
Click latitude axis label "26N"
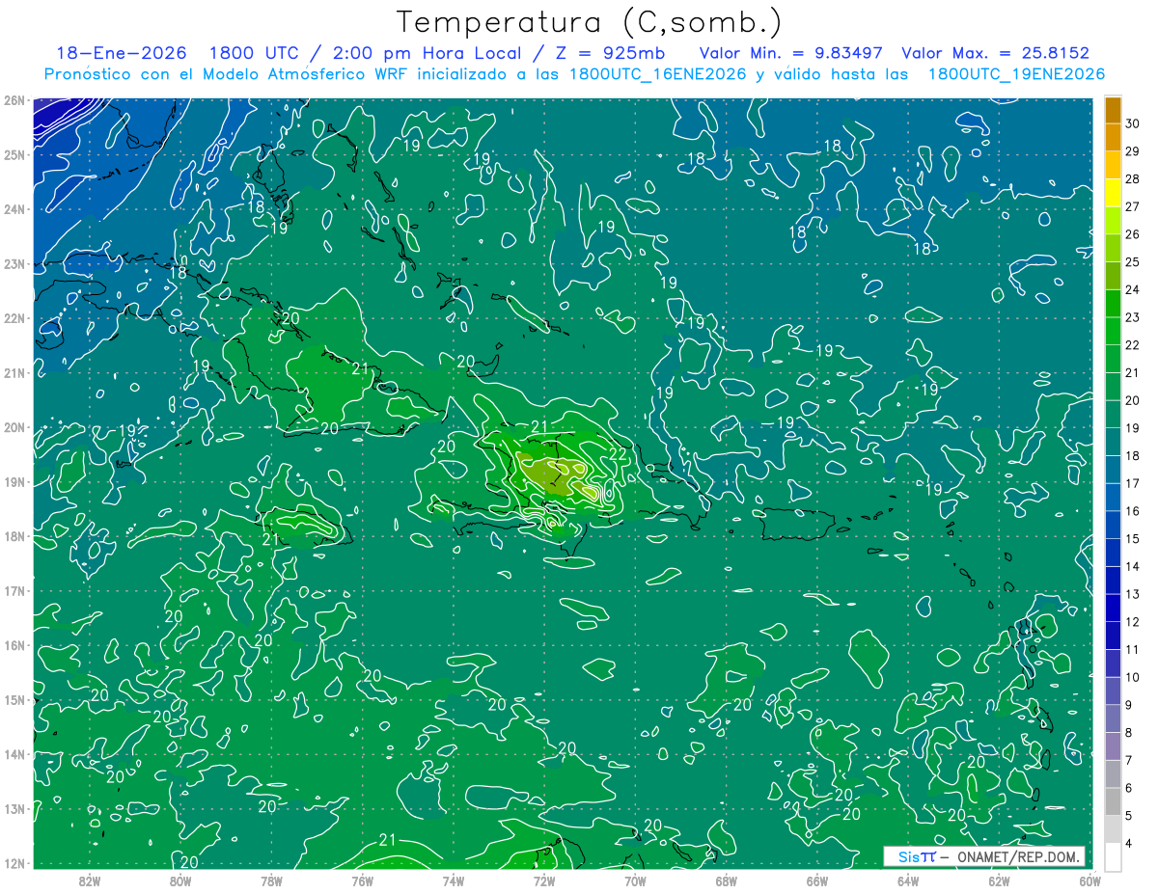tap(14, 100)
